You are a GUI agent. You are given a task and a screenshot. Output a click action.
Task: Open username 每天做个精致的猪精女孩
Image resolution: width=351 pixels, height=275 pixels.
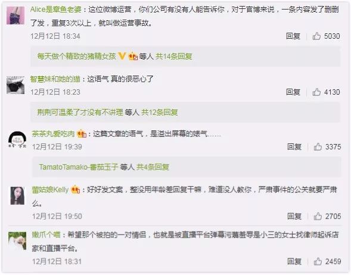click(76, 57)
